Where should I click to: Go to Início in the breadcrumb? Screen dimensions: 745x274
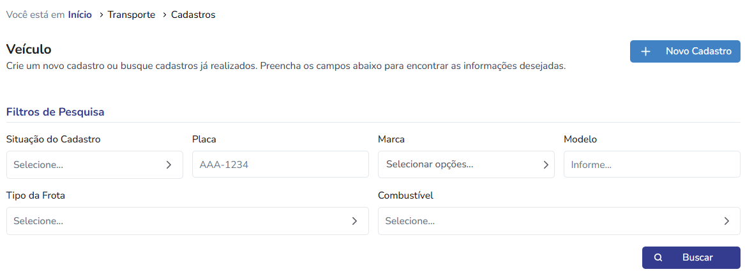point(80,15)
